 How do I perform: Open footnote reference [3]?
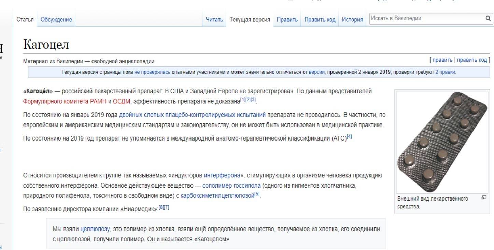(253, 100)
